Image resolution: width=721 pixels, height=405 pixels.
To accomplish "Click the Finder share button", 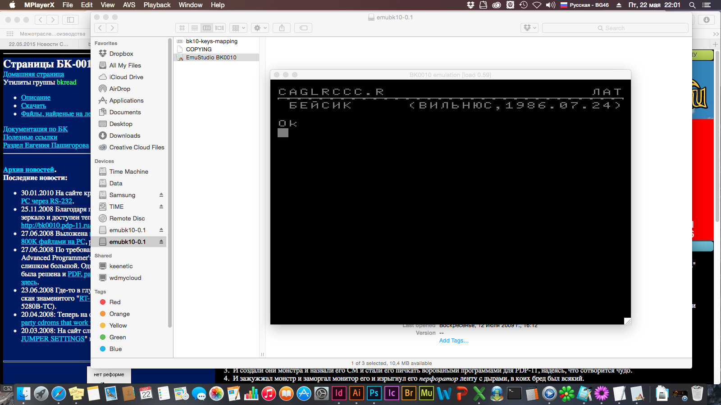I will coord(282,28).
